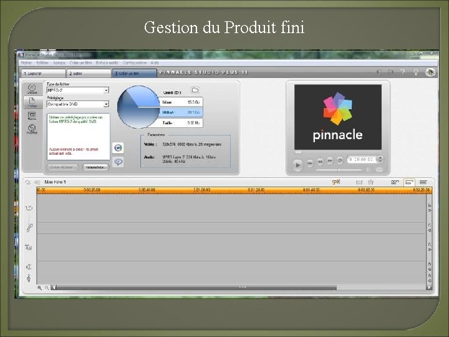Click the Windows Media Player launch icon
Viewport: 449px width, 337px height.
pos(118,148)
